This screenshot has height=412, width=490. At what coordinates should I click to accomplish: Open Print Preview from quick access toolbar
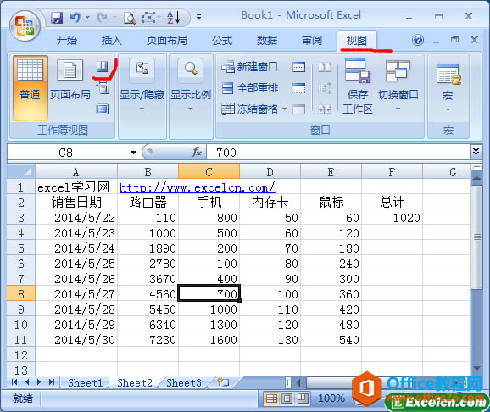tap(130, 18)
